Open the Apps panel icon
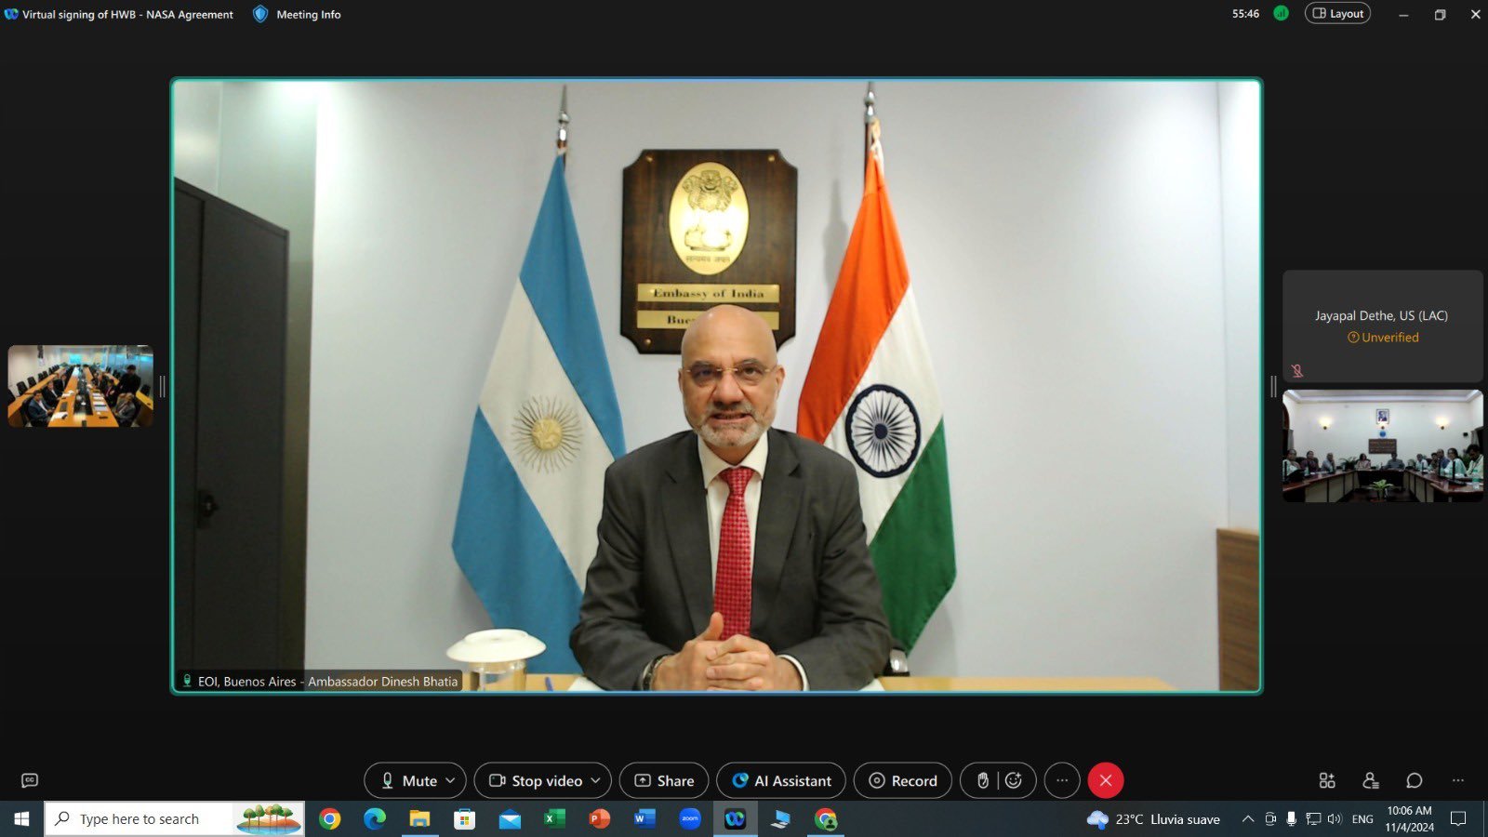The image size is (1488, 837). 1327,780
